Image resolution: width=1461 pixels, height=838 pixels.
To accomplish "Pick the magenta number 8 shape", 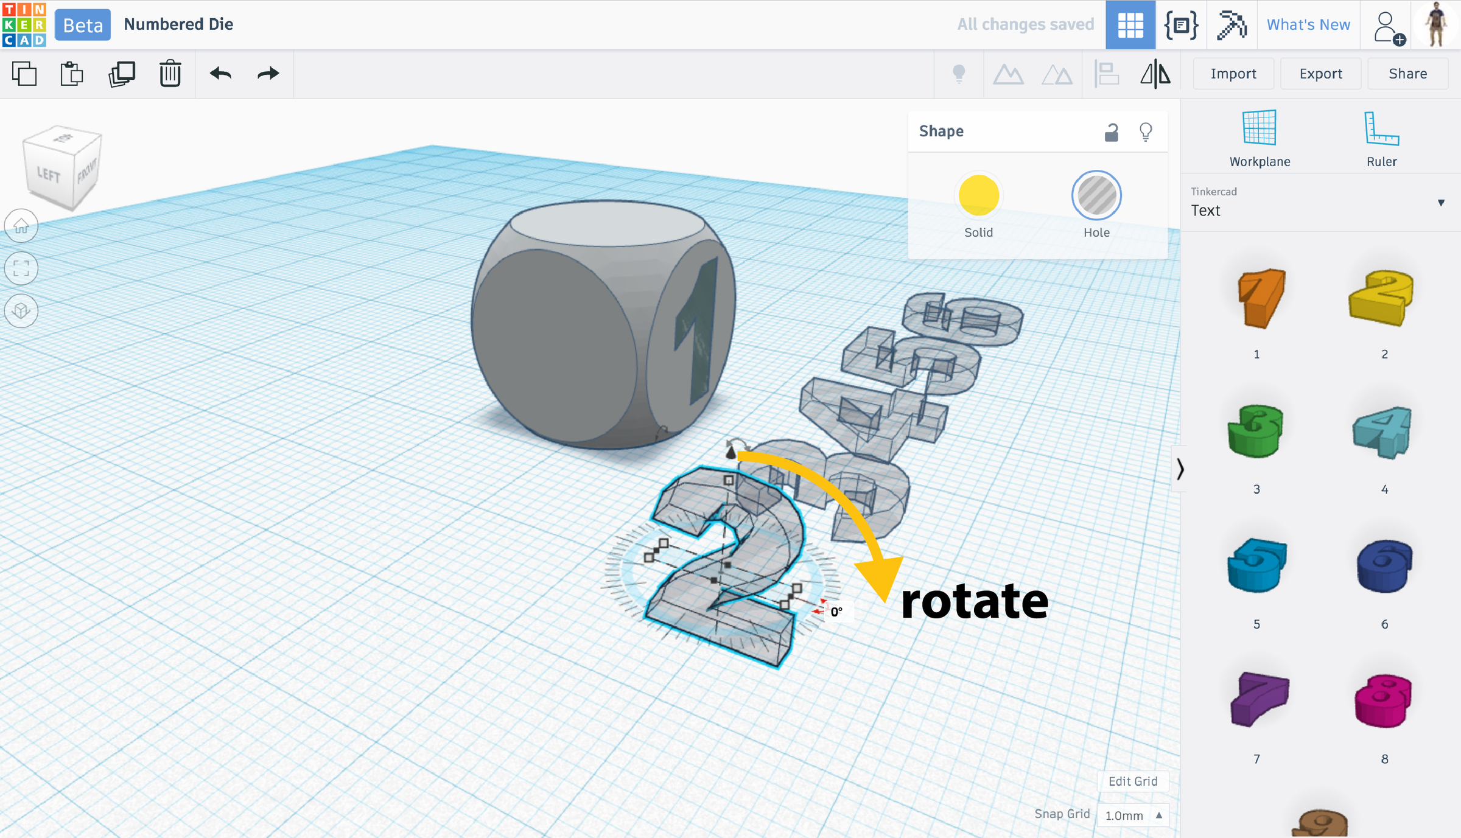I will (x=1383, y=701).
